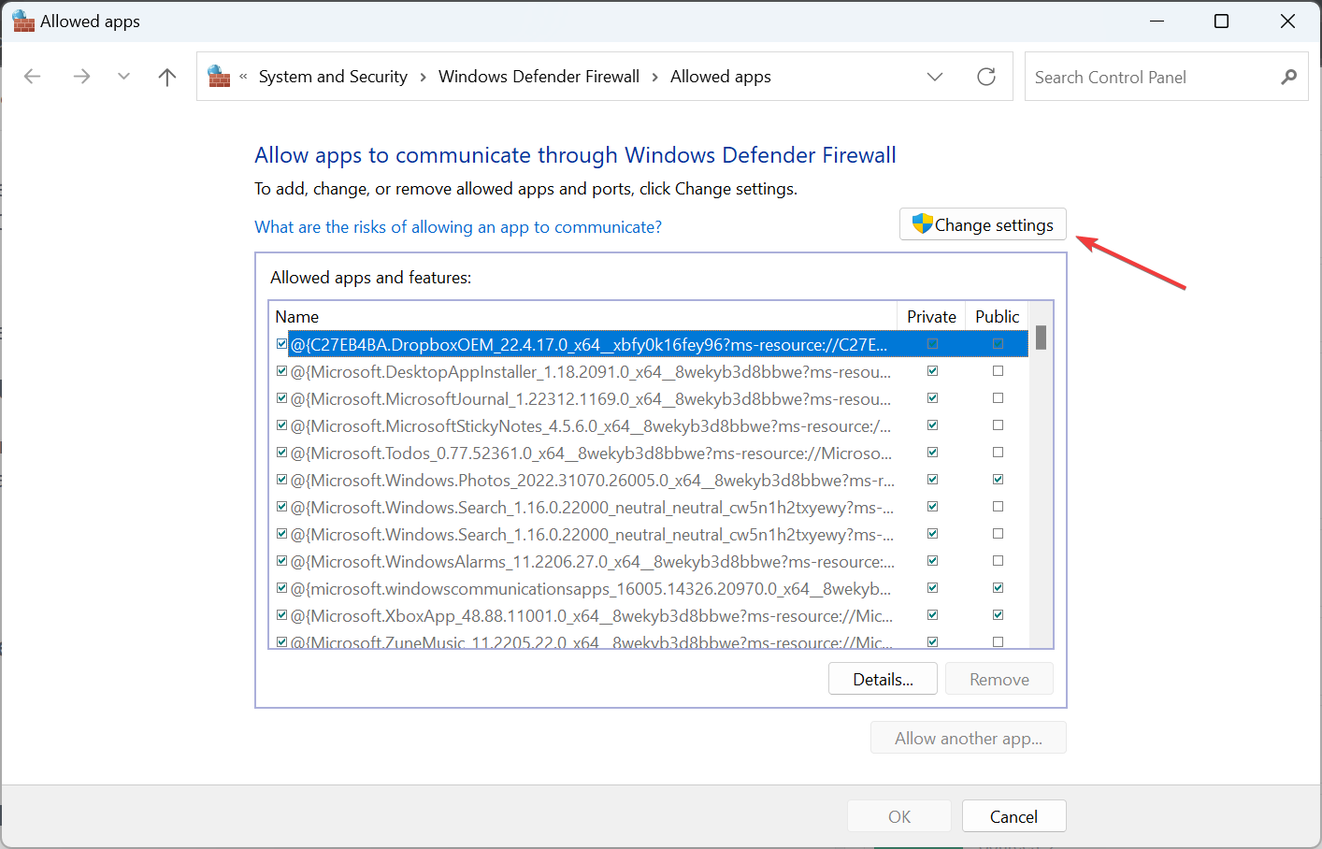Image resolution: width=1322 pixels, height=849 pixels.
Task: Toggle the checkbox next to Microsoft.XboxApp
Action: [281, 614]
